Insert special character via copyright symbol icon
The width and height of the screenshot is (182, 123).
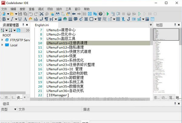[x=81, y=19]
